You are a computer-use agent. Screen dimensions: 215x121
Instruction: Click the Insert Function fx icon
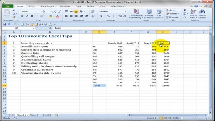[50, 28]
